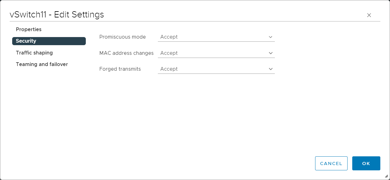The width and height of the screenshot is (390, 180).
Task: Click the Promiscuous mode label
Action: (123, 37)
